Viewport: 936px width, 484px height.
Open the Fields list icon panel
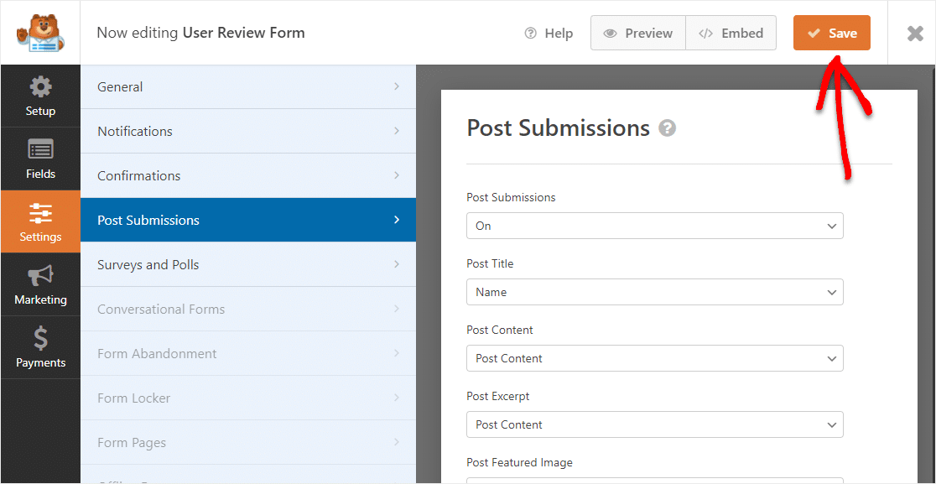click(x=40, y=159)
